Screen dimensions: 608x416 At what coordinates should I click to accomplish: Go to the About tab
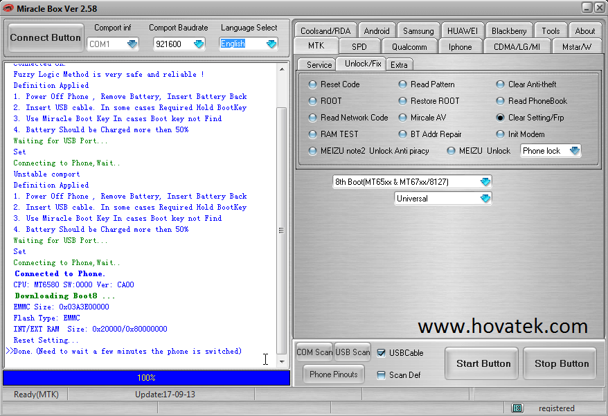[x=584, y=30]
